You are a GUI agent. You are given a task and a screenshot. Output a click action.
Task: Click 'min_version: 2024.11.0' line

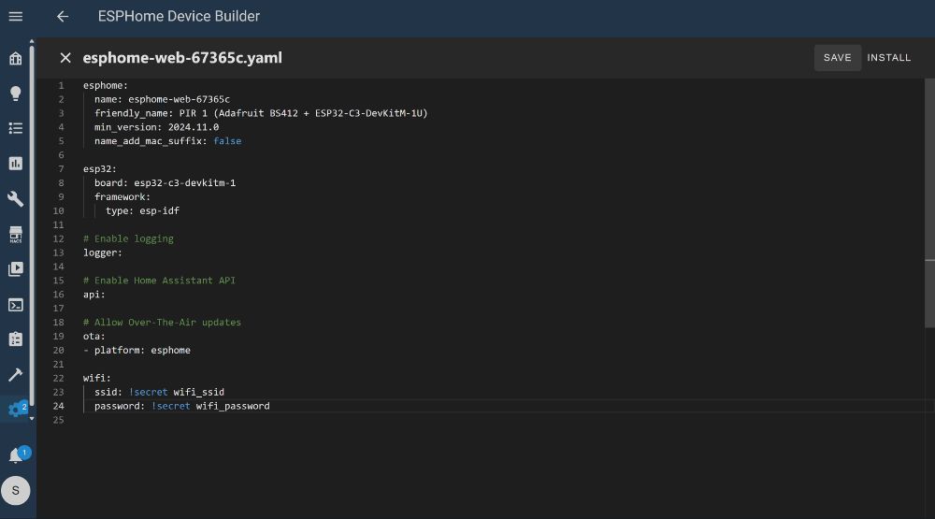coord(156,127)
